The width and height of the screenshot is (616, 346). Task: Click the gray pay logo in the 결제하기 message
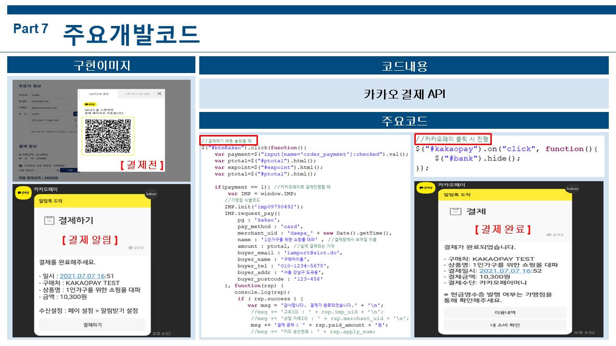click(136, 247)
